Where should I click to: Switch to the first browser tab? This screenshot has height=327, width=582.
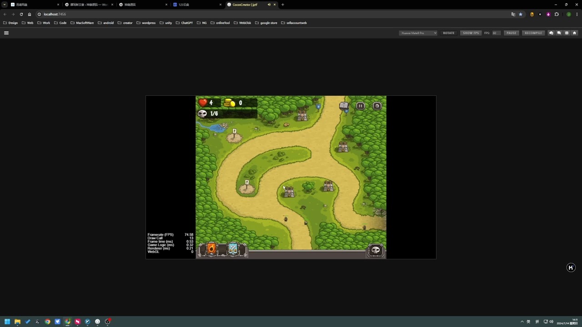pos(34,5)
